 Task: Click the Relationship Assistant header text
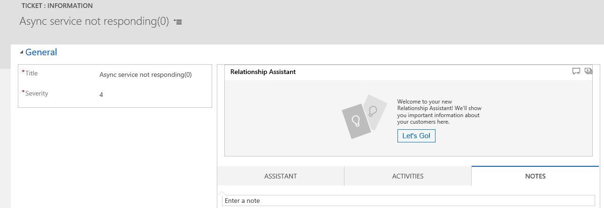263,72
